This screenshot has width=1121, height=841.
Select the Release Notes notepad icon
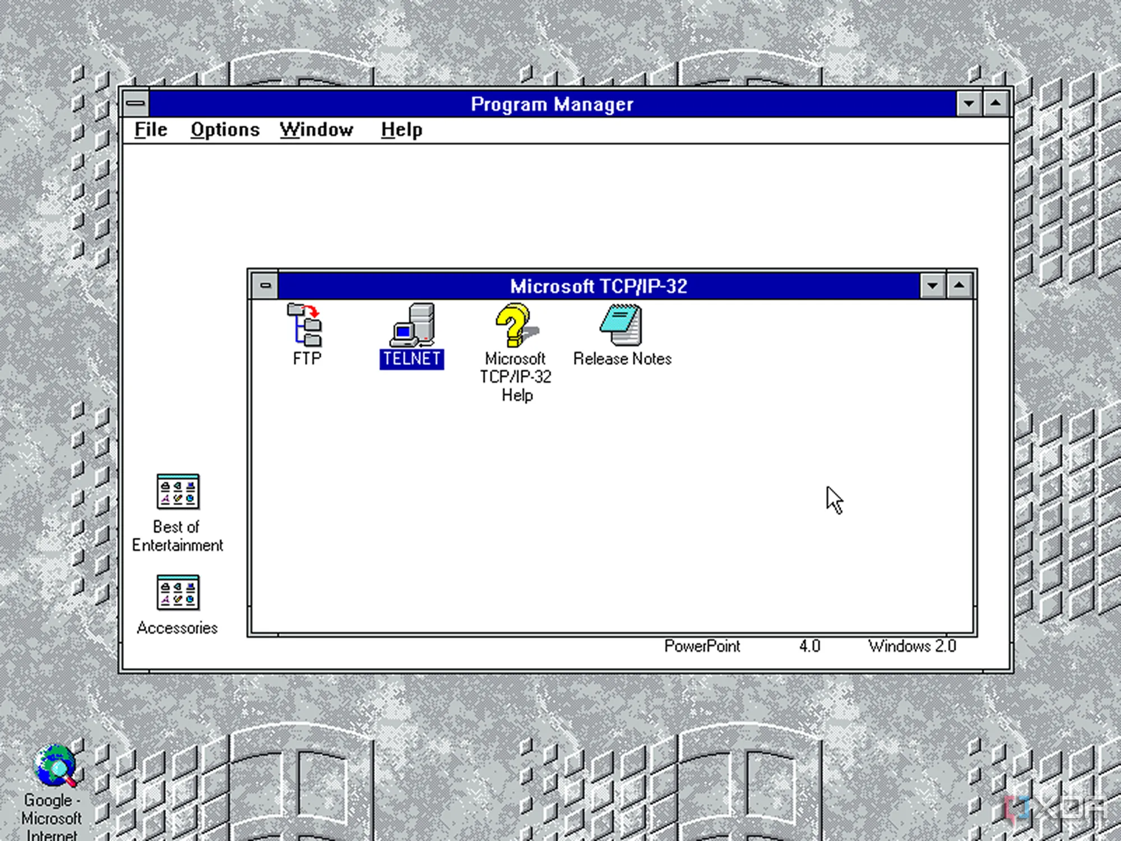[622, 325]
